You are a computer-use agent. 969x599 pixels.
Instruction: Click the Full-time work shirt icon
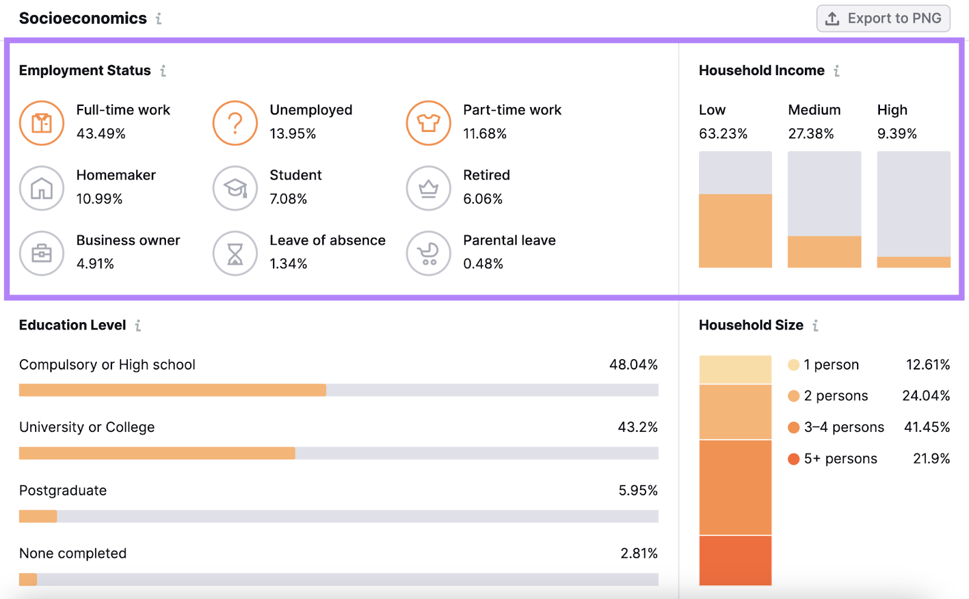point(41,123)
